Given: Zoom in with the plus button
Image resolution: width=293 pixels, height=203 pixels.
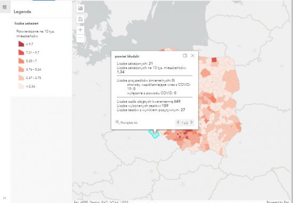Looking at the screenshot, I should pos(80,30).
